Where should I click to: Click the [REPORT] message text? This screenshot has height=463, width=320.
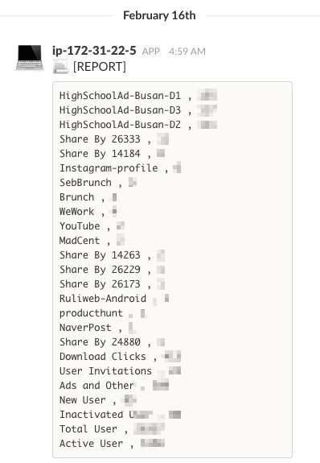(x=100, y=67)
